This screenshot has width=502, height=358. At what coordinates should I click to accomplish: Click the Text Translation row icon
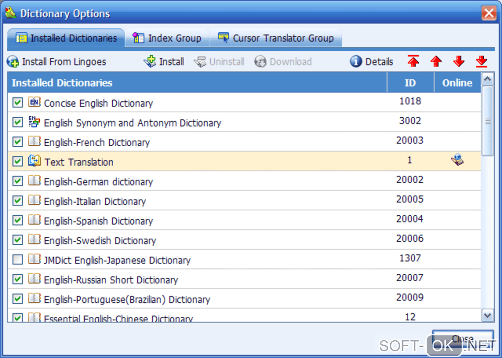pos(34,161)
